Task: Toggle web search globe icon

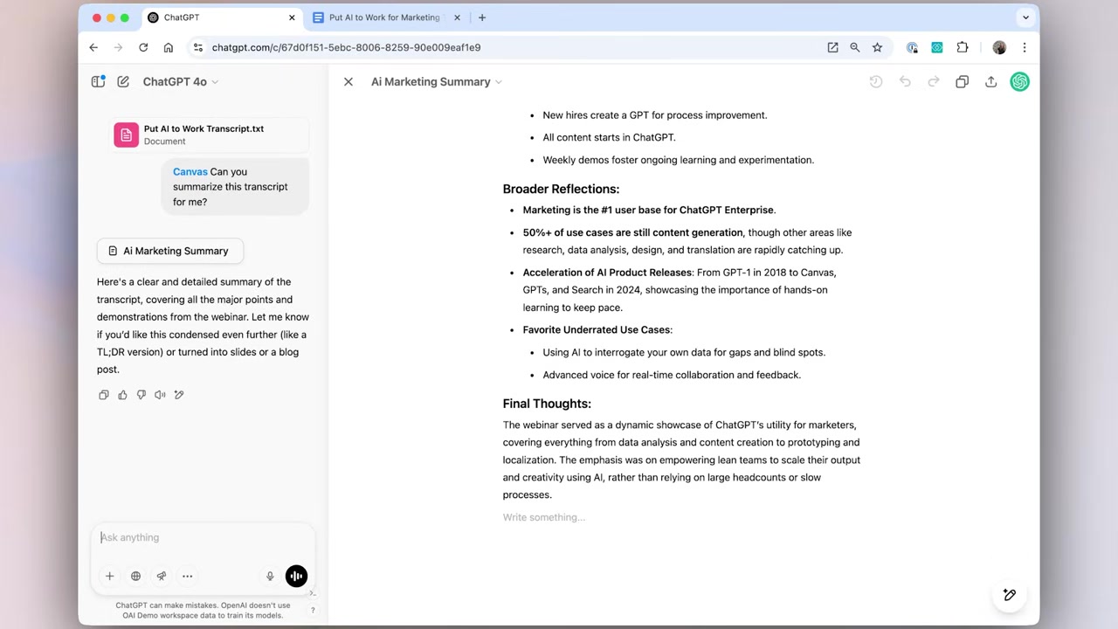Action: click(x=135, y=576)
